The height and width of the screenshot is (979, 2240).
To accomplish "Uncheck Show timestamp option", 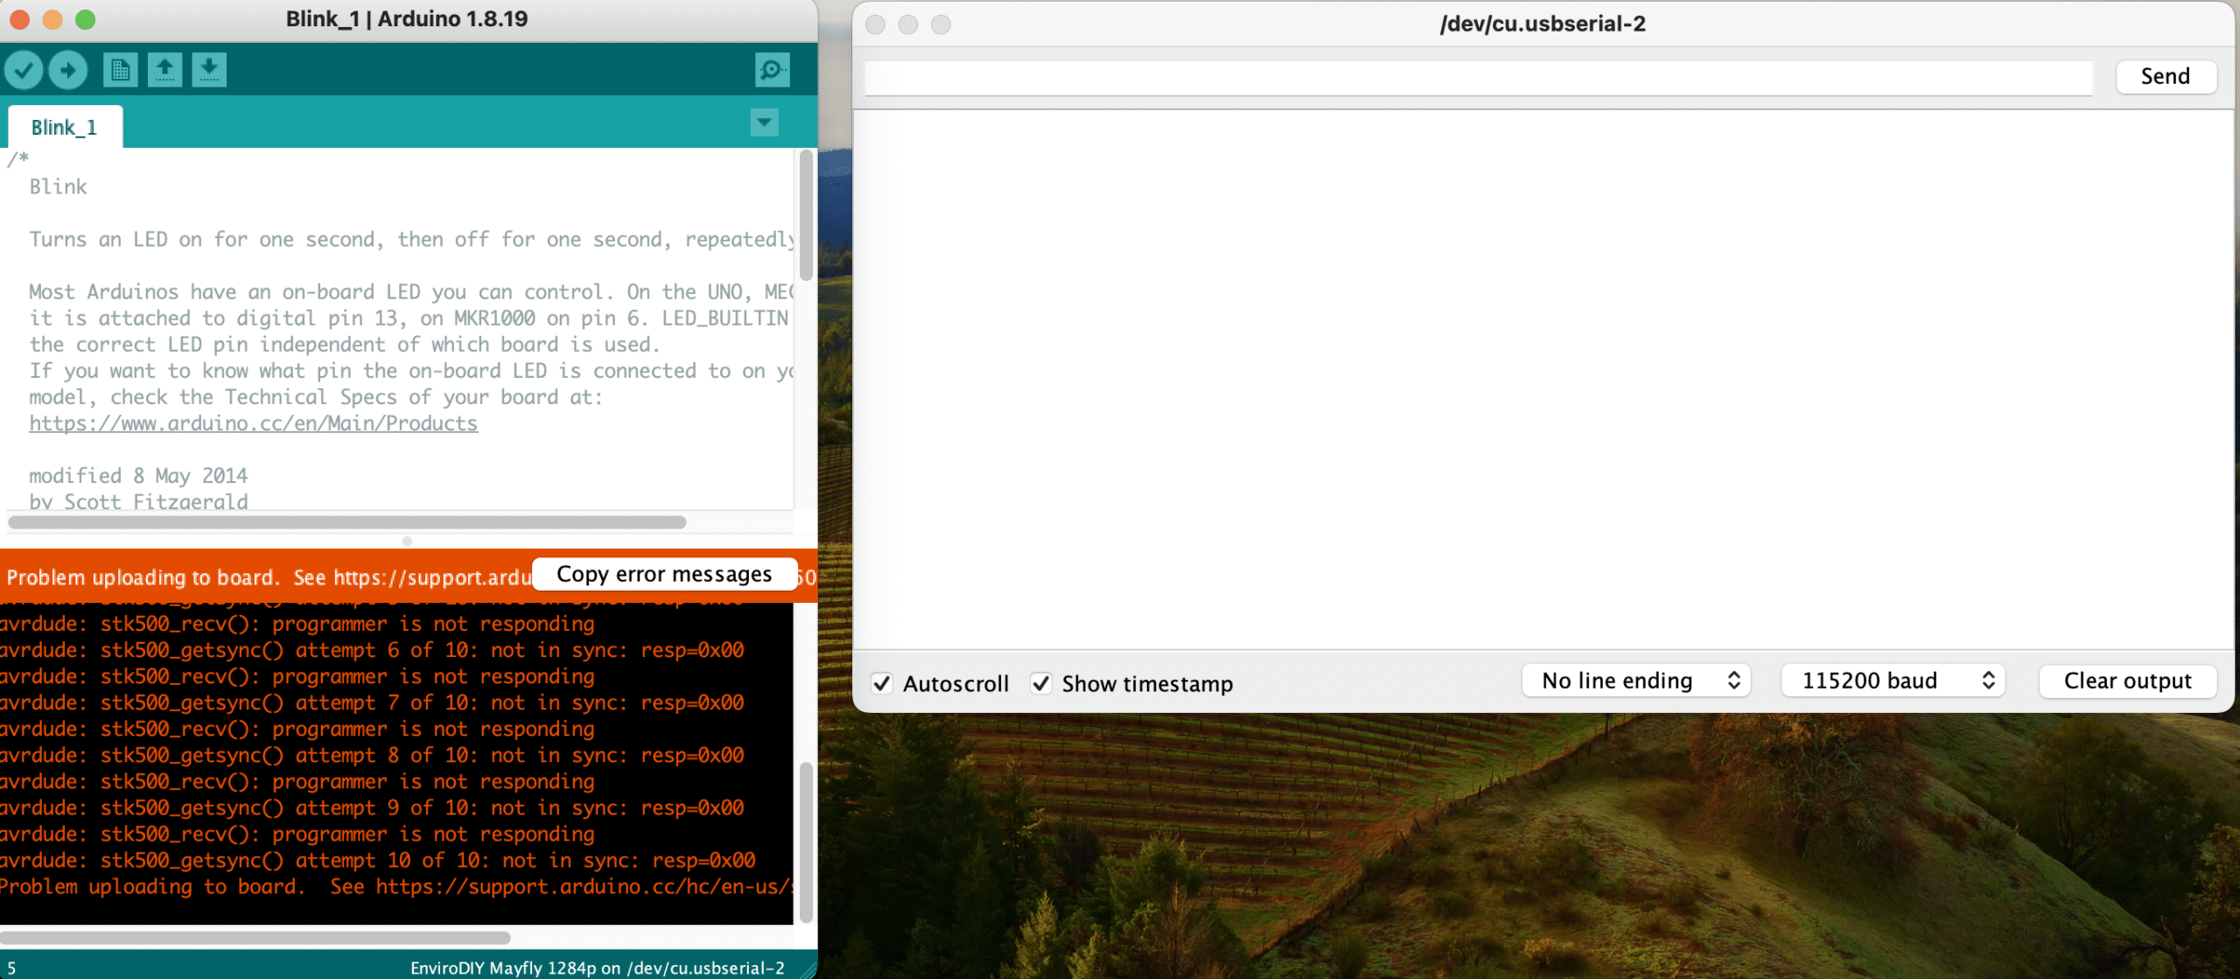I will click(1040, 683).
